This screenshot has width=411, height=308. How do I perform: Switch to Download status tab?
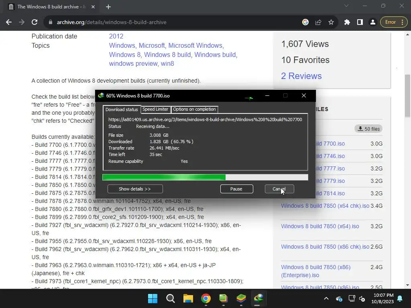click(122, 109)
